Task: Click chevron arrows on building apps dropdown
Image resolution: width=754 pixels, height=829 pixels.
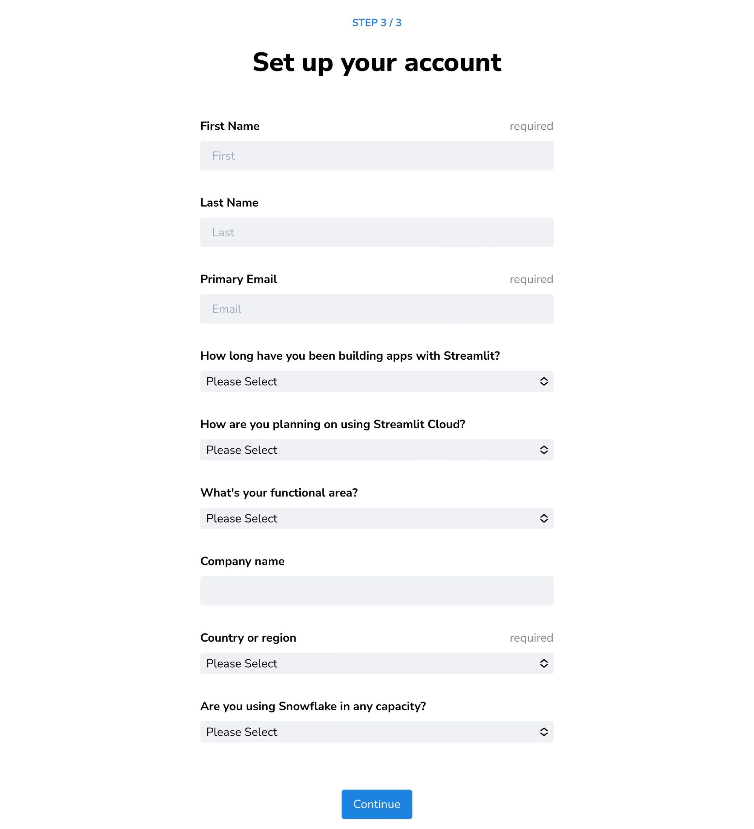Action: click(x=544, y=382)
